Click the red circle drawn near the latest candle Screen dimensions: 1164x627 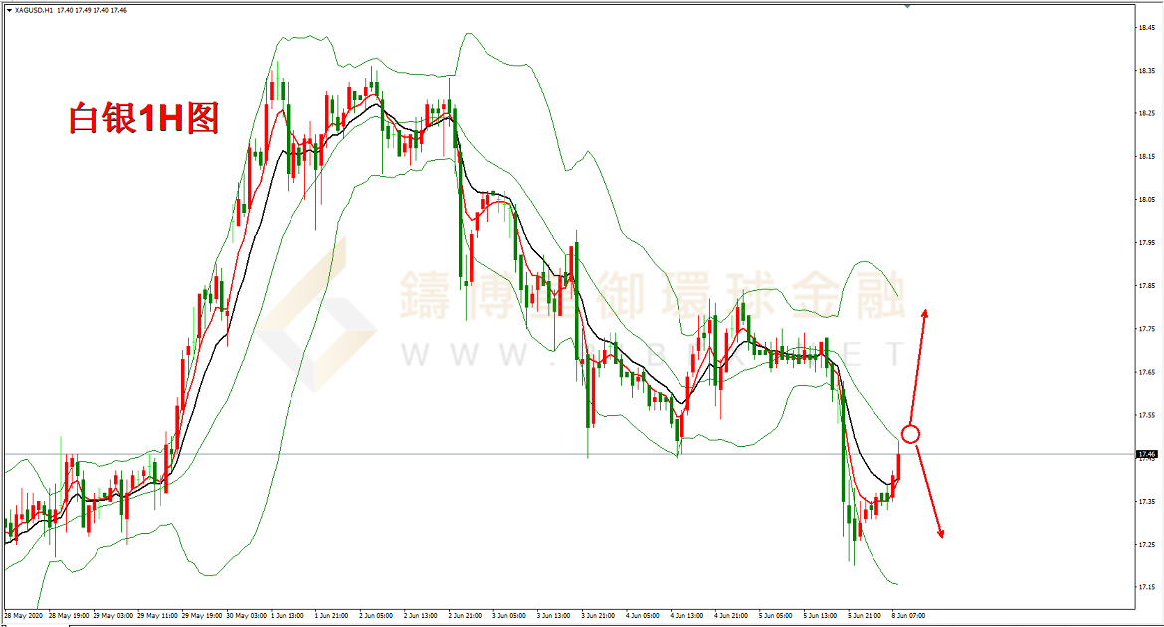click(910, 433)
